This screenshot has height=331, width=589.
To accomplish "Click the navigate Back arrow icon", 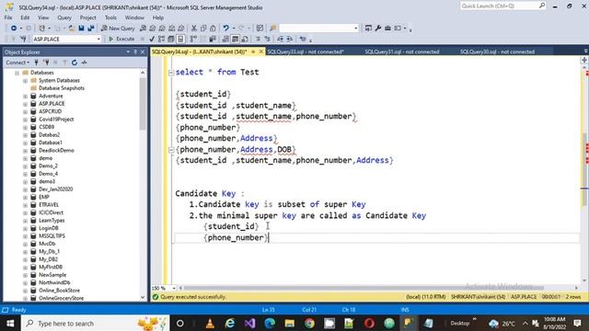I will click(14, 29).
